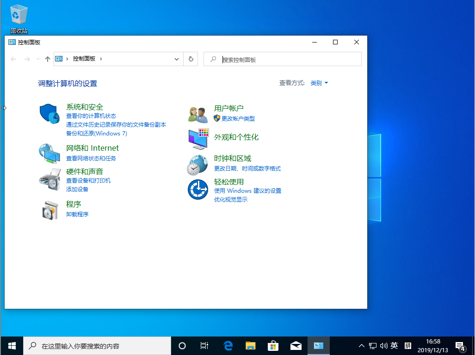
Task: Open the 硬件和声音 printer icon
Action: click(49, 179)
